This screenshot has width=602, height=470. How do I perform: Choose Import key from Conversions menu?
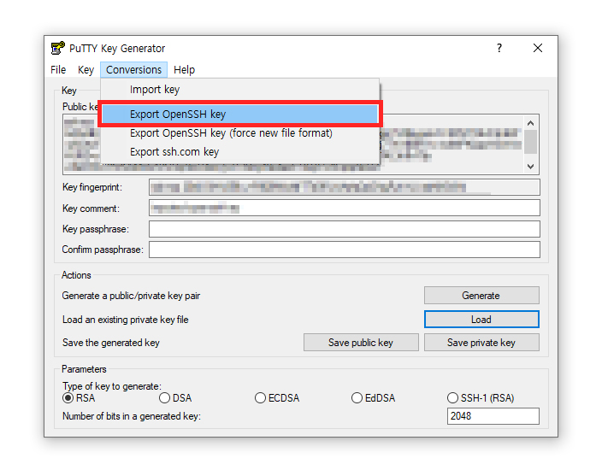click(240, 90)
